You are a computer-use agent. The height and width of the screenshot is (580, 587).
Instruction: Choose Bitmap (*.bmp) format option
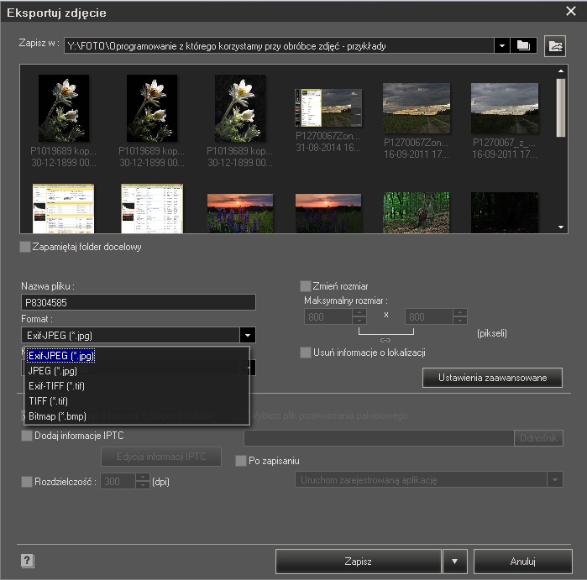click(x=57, y=416)
